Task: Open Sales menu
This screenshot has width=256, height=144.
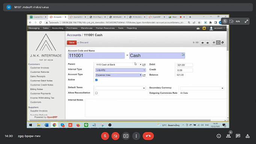Action: click(x=46, y=28)
